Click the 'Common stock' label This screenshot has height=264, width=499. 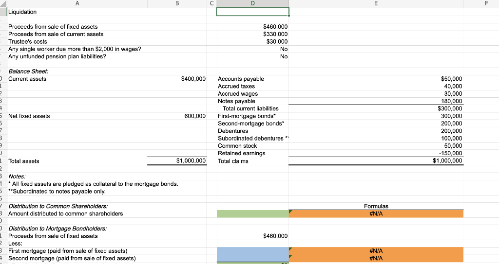(237, 146)
